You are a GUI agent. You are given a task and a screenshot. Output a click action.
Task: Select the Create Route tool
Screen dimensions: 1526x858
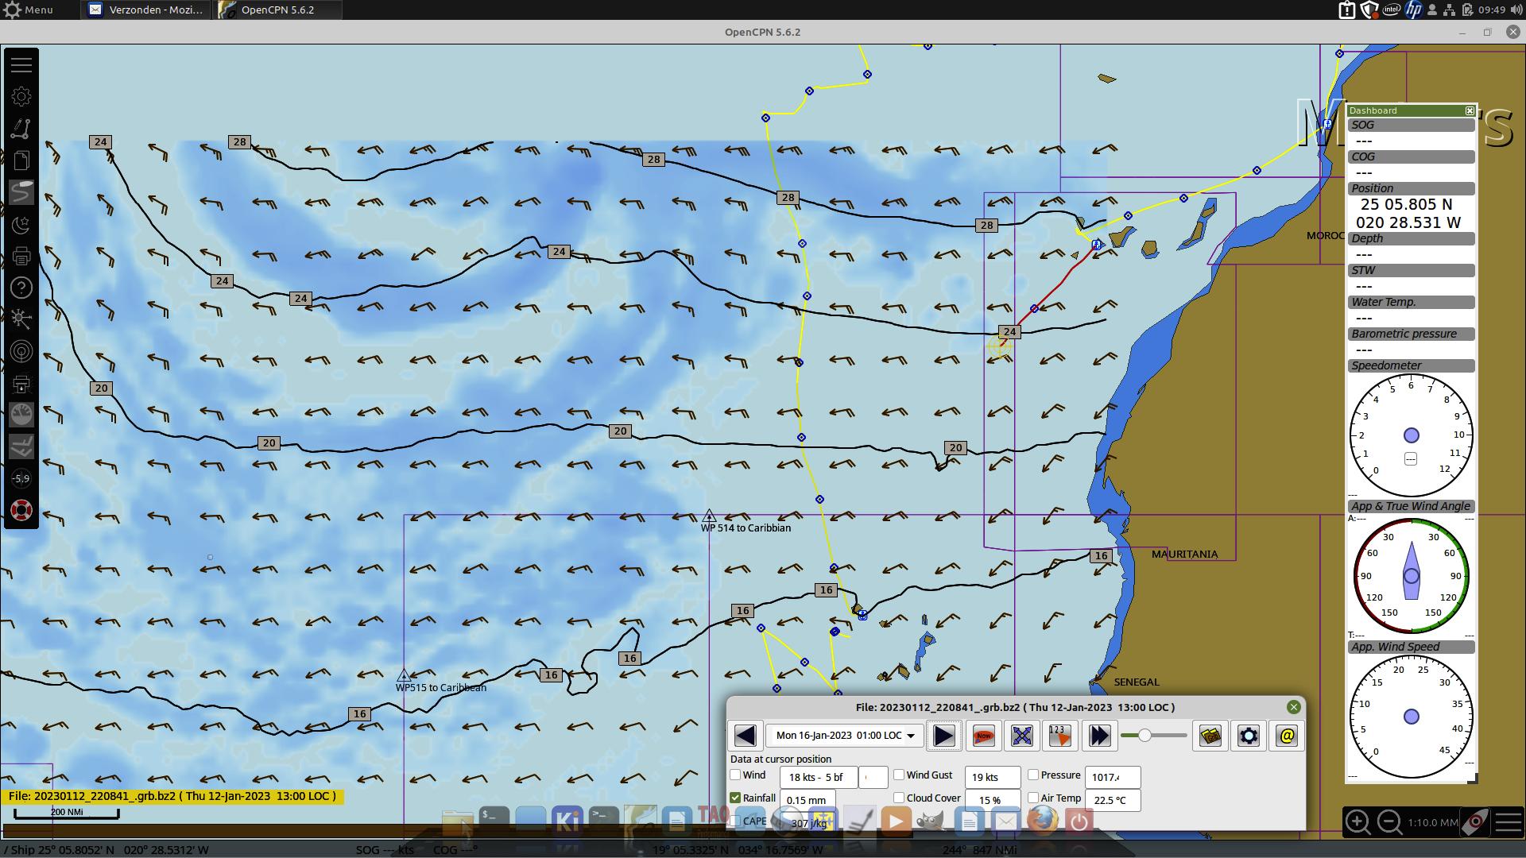[21, 129]
